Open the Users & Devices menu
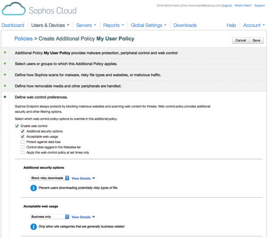 pos(50,25)
